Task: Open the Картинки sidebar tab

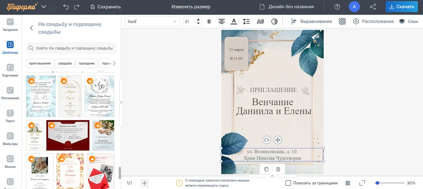Action: pos(10,70)
